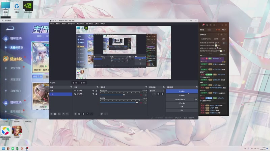Screen dimensions: 270x151
Task: Pop out the audio mixer dock
Action: pyautogui.click(x=146, y=87)
